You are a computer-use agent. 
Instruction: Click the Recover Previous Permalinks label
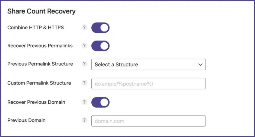(x=40, y=46)
